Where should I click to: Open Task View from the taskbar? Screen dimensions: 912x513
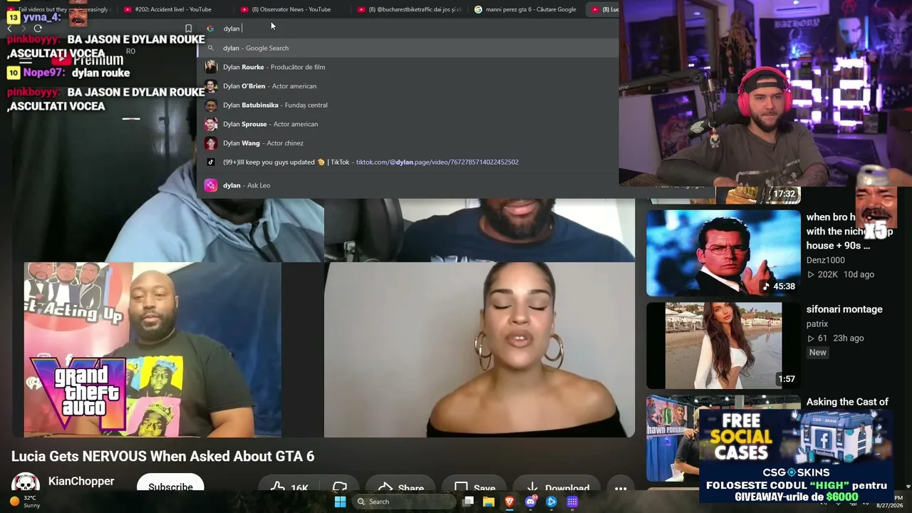click(468, 502)
